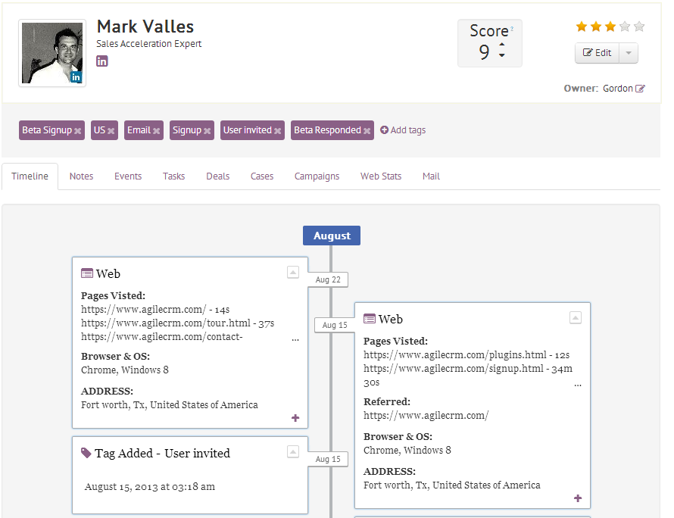Click the plus icon on the right Web card
This screenshot has height=518, width=674.
tap(577, 498)
